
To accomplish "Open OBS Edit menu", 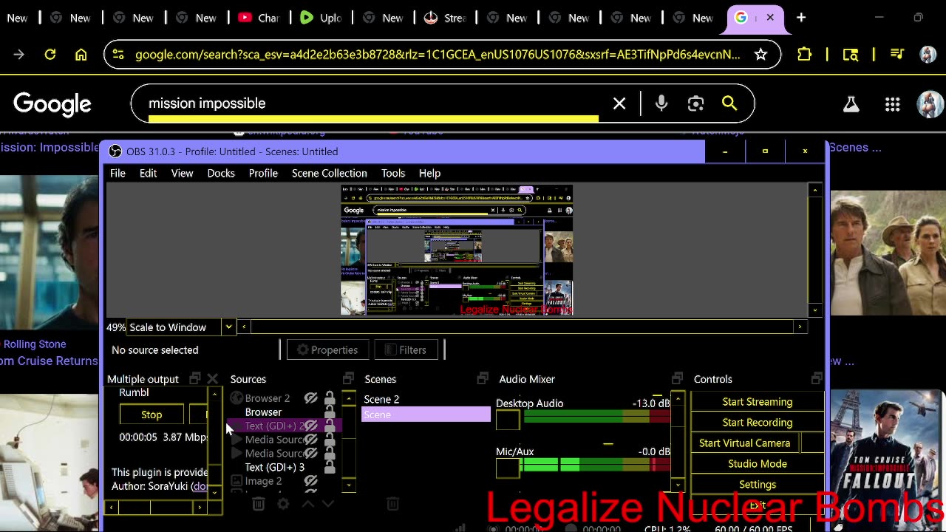I will [148, 173].
